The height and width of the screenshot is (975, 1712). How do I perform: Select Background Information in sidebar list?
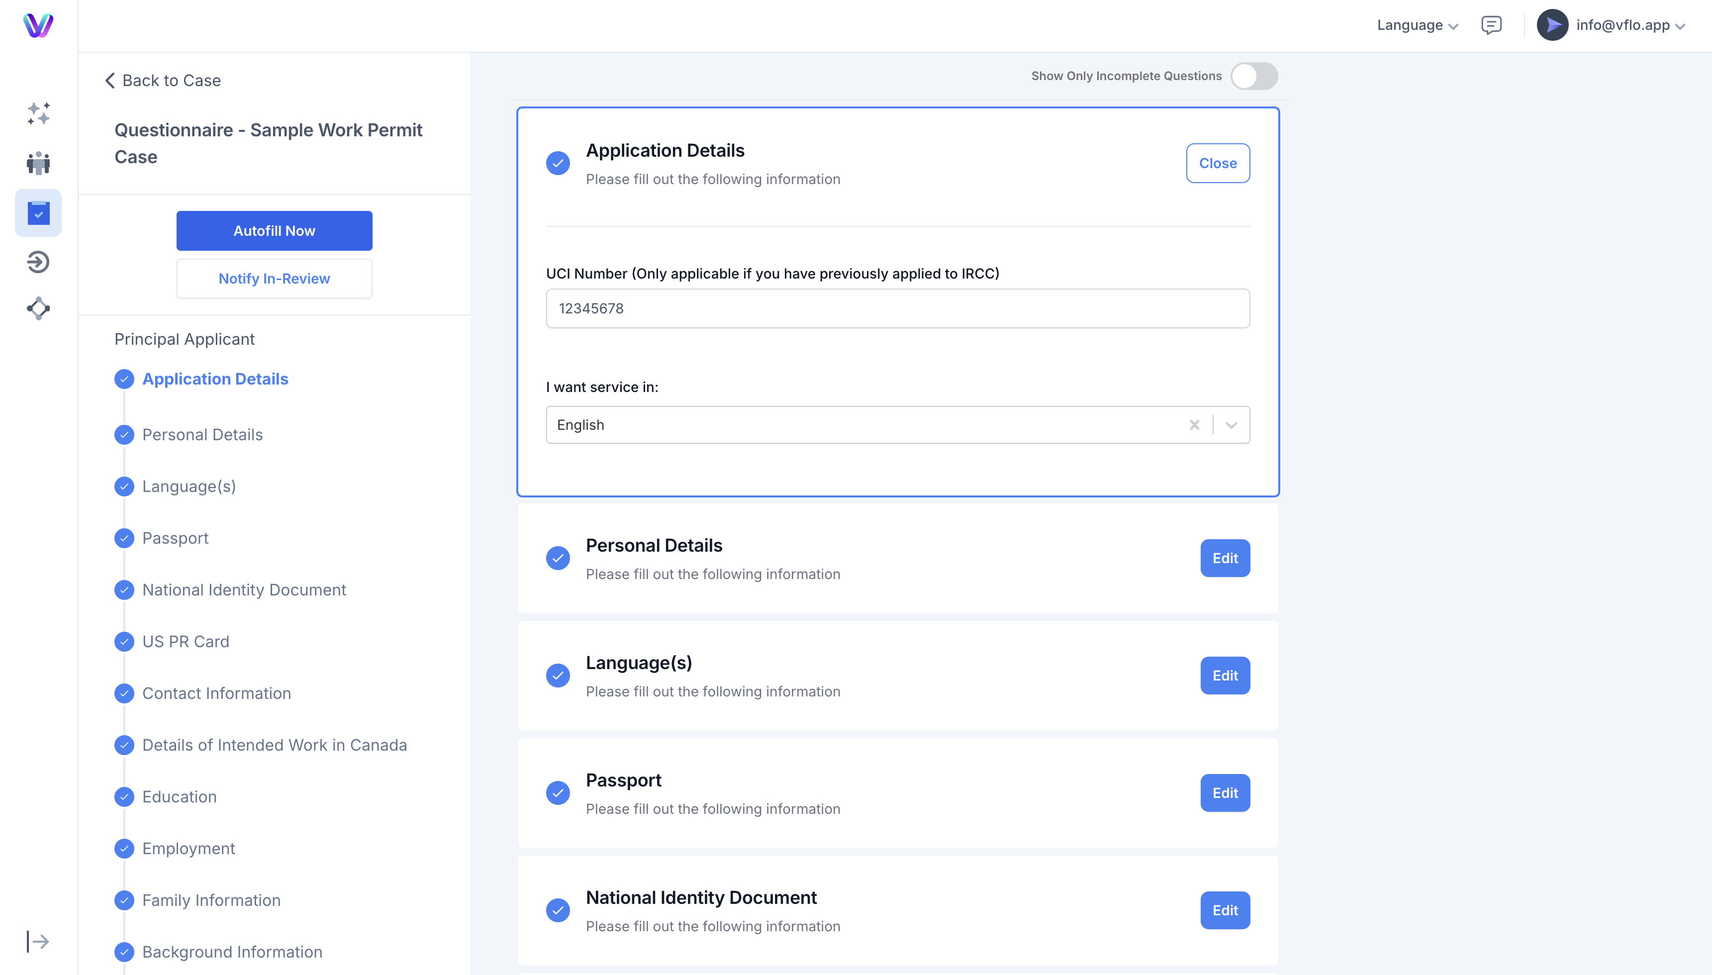pyautogui.click(x=232, y=952)
